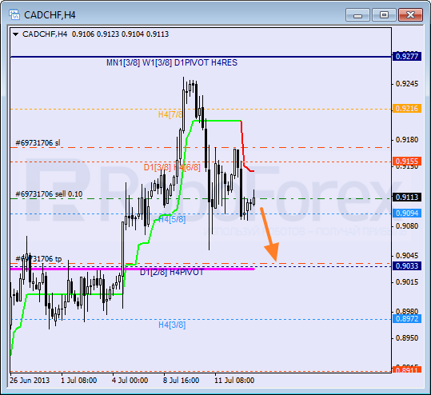Click the 0.9277 price label

coord(407,56)
